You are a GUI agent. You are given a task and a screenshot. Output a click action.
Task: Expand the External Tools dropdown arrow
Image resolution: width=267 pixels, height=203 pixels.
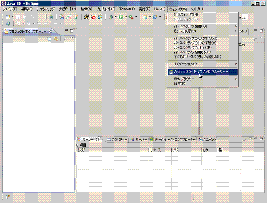136,17
